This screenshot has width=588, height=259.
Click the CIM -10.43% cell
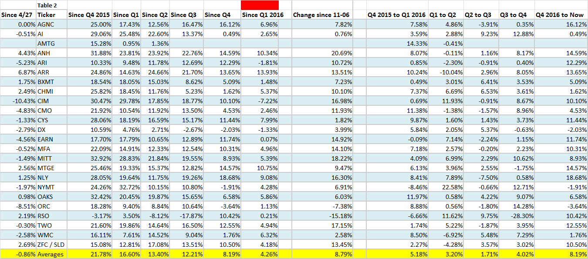18,101
